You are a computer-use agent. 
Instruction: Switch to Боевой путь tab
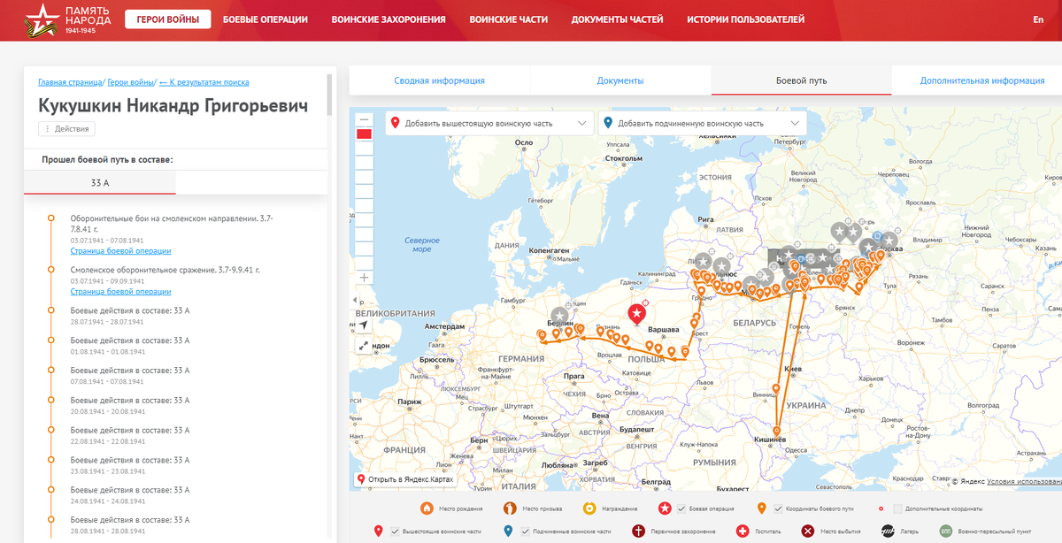(802, 80)
